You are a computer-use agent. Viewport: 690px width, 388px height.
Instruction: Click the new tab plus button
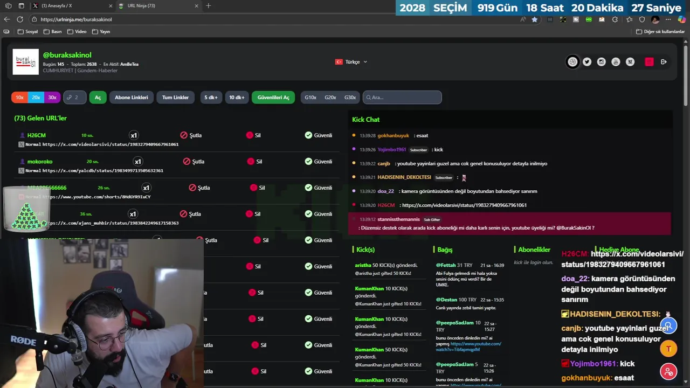[209, 6]
